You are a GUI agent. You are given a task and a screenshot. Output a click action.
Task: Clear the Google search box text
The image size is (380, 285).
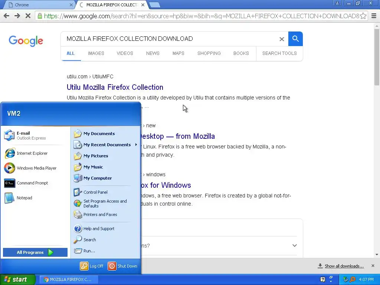click(282, 39)
